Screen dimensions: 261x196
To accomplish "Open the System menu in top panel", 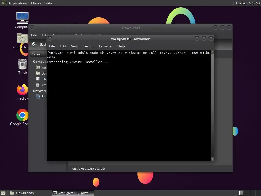I will pos(50,3).
